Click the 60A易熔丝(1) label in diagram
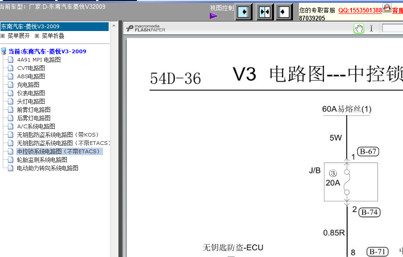The height and width of the screenshot is (257, 403). point(347,109)
